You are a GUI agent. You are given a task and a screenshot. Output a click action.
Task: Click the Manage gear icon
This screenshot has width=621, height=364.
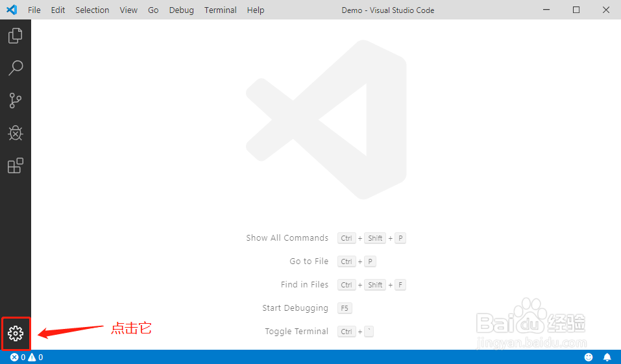[16, 334]
